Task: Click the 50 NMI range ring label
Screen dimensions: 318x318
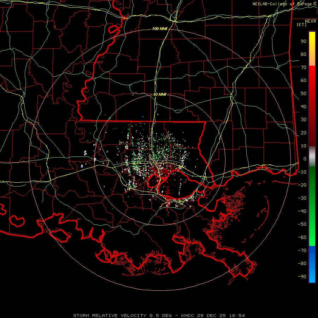Action: pyautogui.click(x=160, y=94)
